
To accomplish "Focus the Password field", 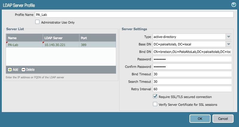I will click(x=192, y=59).
